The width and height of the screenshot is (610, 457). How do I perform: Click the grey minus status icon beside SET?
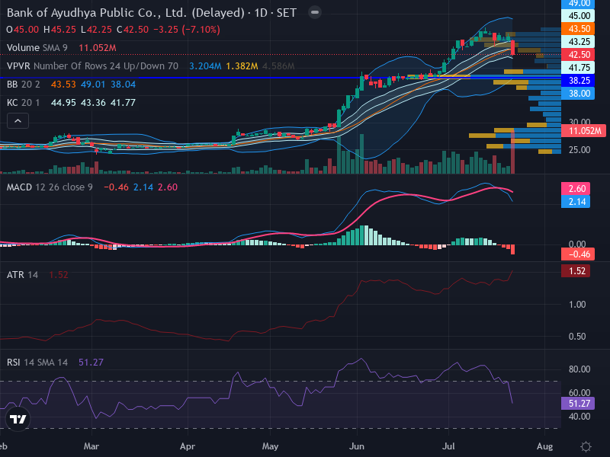315,12
